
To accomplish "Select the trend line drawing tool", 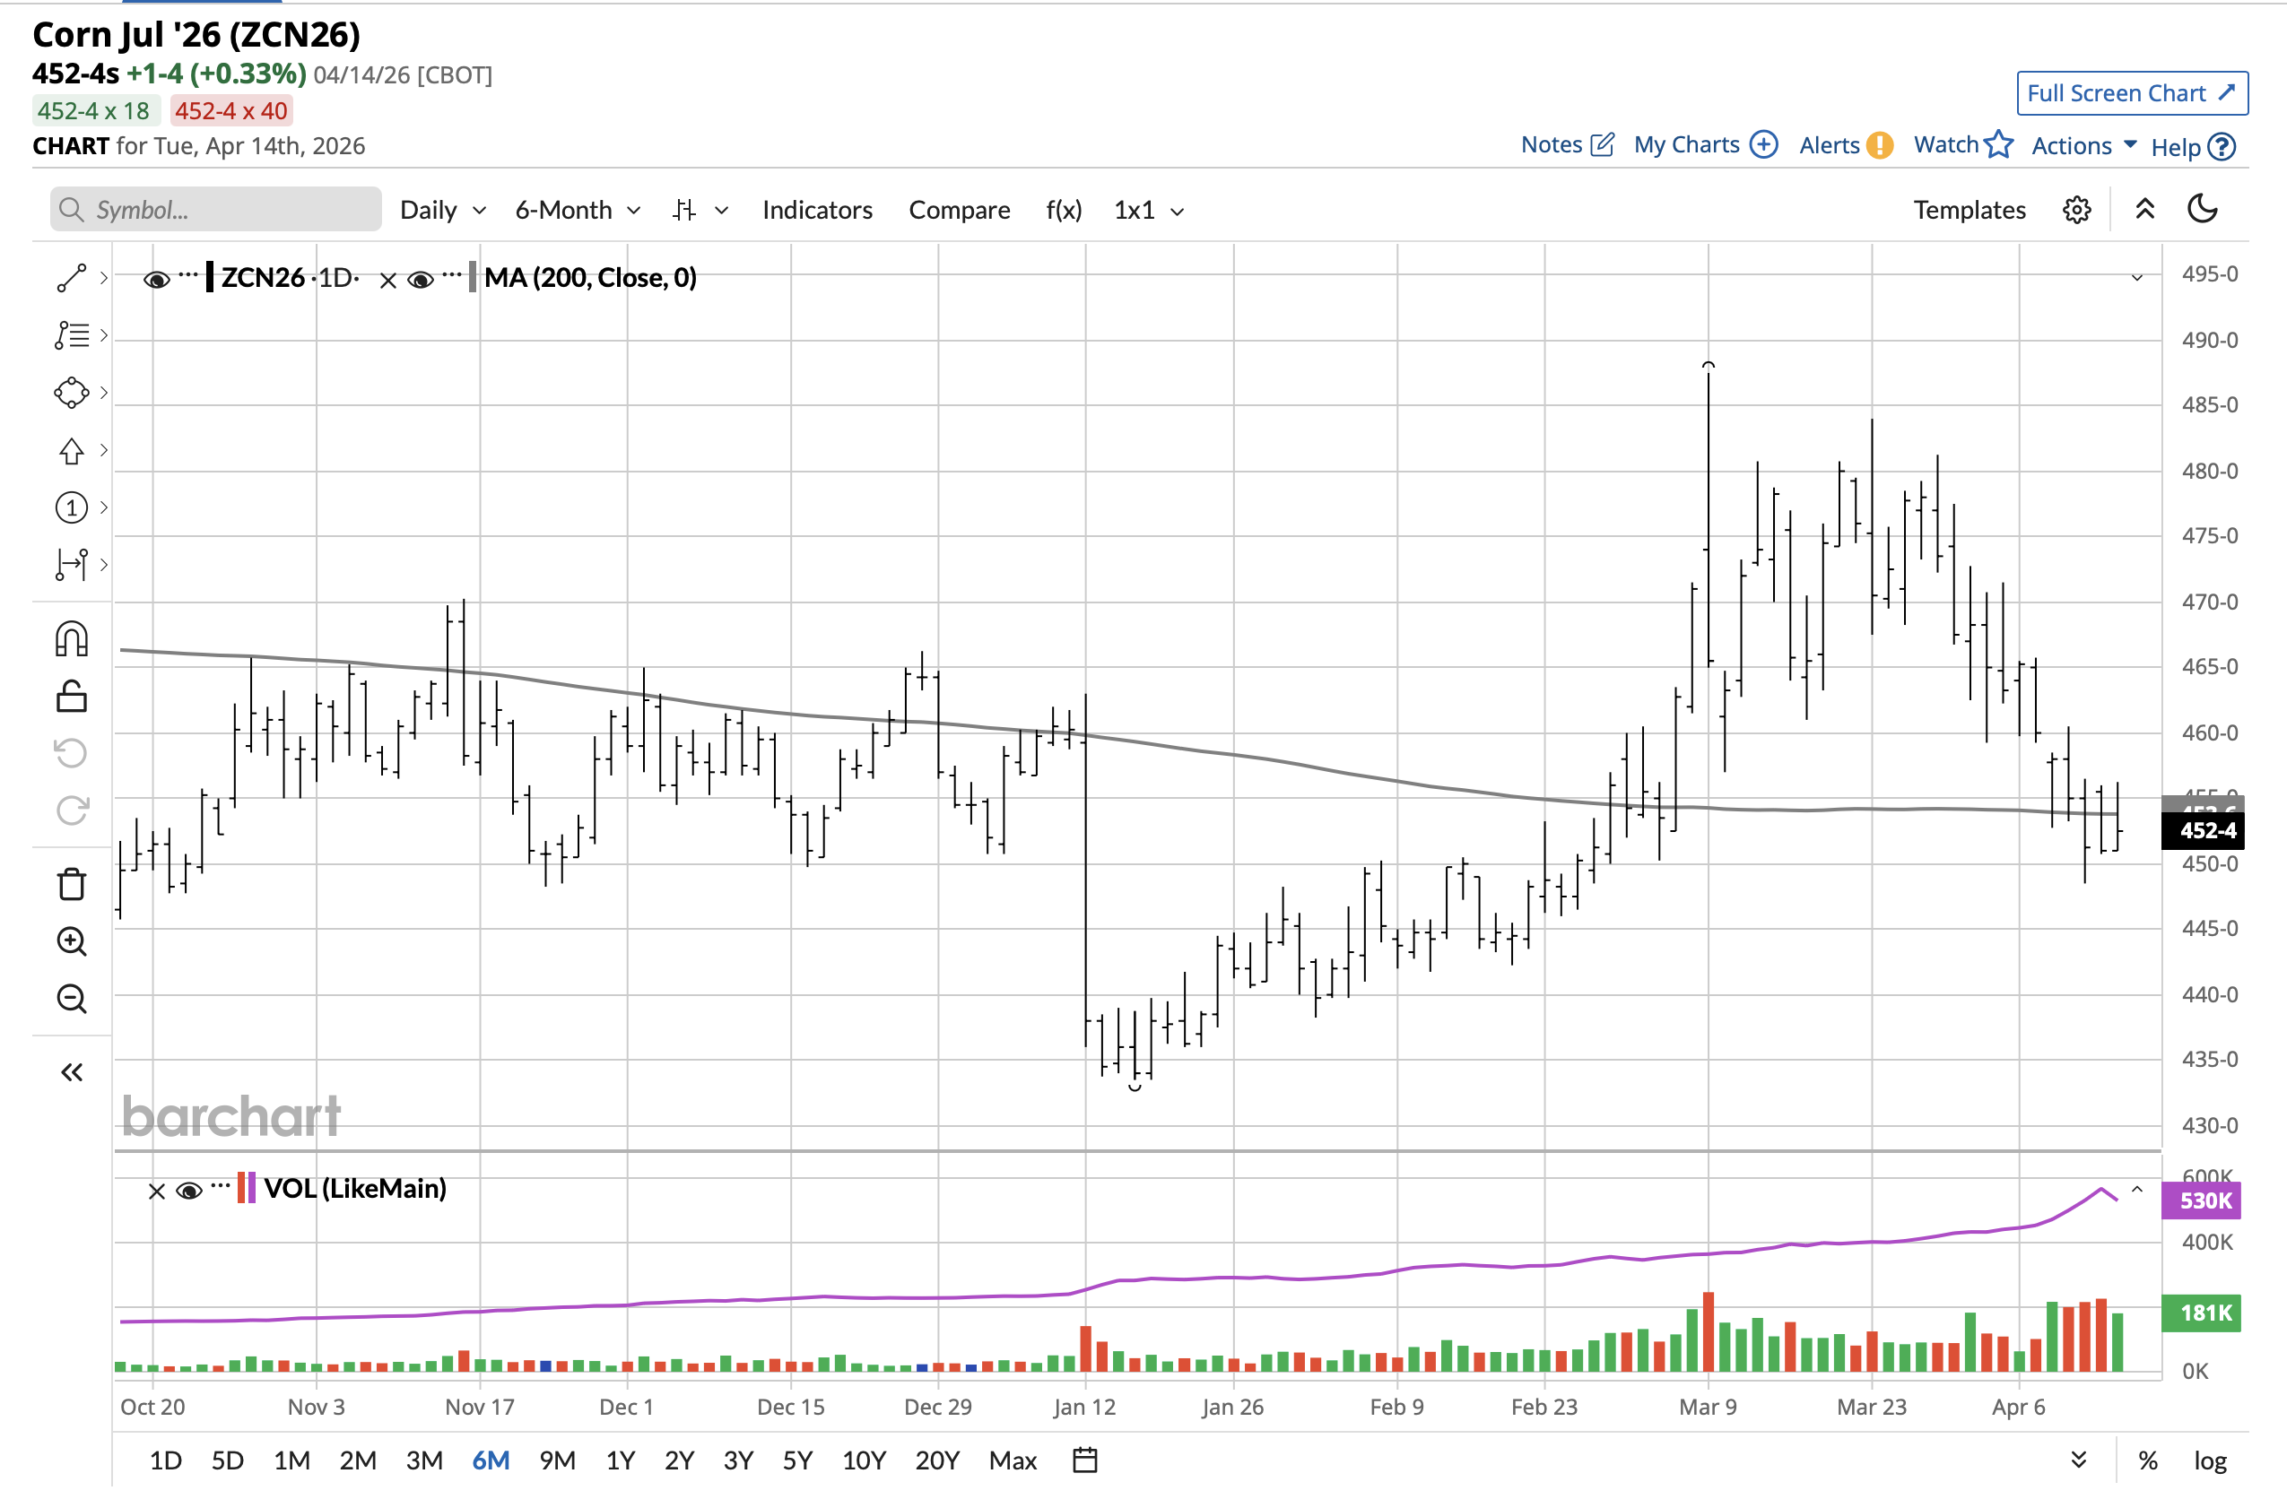I will 72,278.
